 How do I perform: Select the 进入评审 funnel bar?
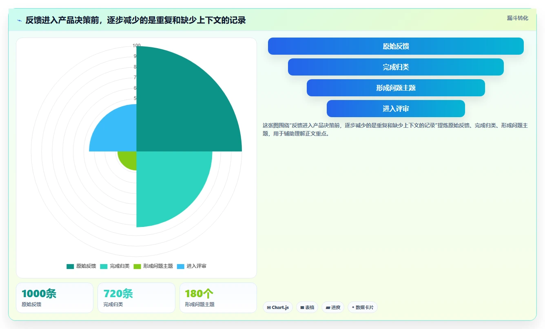(x=396, y=109)
